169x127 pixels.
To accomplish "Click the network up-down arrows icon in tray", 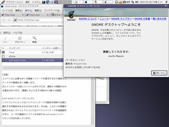I will (x=133, y=2).
